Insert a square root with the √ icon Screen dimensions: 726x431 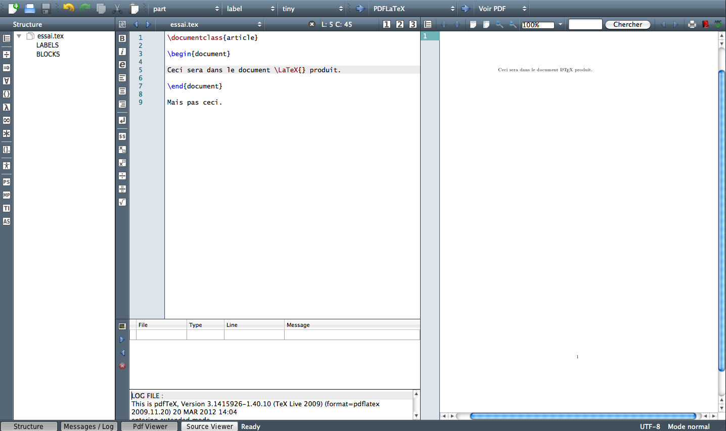[122, 202]
